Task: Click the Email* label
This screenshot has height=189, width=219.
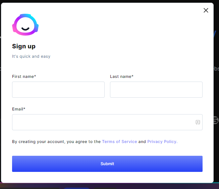Action: pyautogui.click(x=18, y=109)
